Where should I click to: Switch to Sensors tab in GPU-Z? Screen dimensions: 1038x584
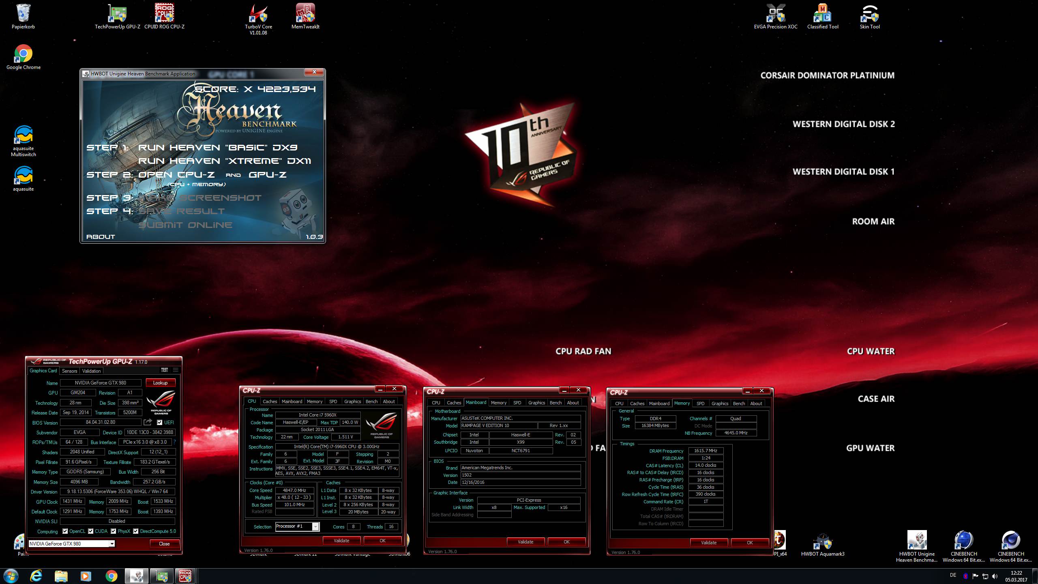pos(69,371)
